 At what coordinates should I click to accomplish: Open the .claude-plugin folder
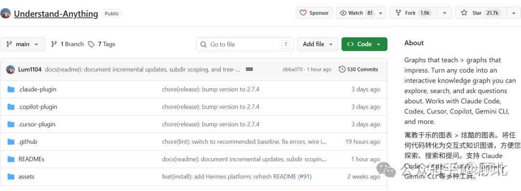[x=37, y=89]
